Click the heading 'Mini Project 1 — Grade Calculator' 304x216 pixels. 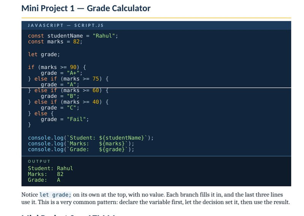tap(86, 8)
